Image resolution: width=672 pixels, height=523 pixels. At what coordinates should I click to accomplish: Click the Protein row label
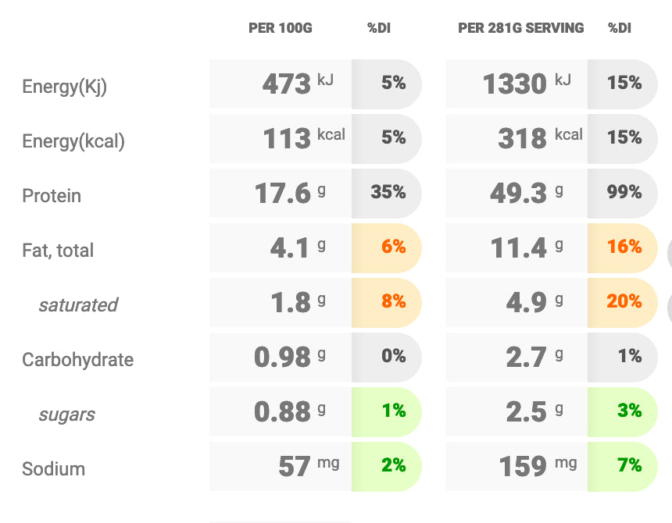tap(52, 196)
